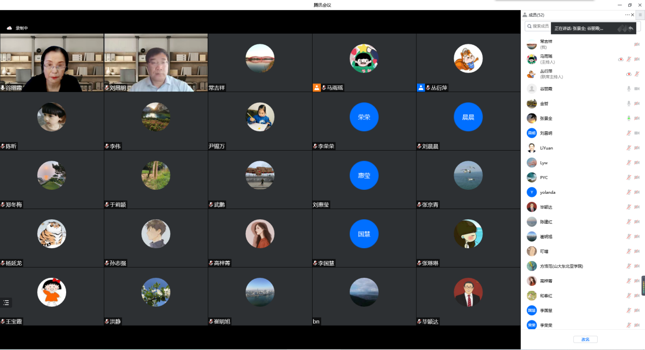Click the orange host badge beside 马雨瑶's tile name

click(x=317, y=87)
